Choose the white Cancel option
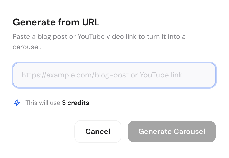This screenshot has height=158, width=229. pyautogui.click(x=98, y=132)
